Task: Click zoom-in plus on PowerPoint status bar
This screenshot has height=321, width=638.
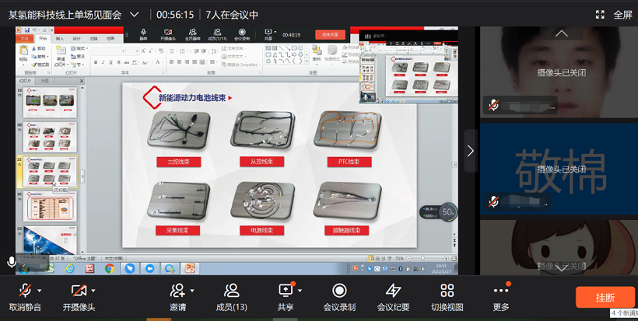Action: click(447, 258)
